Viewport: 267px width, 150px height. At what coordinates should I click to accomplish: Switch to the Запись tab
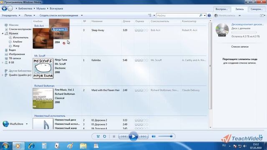[239, 9]
